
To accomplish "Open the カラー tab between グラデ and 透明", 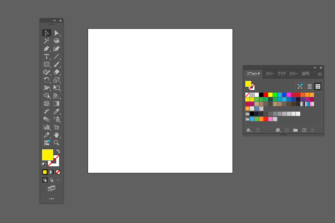I will tap(294, 74).
